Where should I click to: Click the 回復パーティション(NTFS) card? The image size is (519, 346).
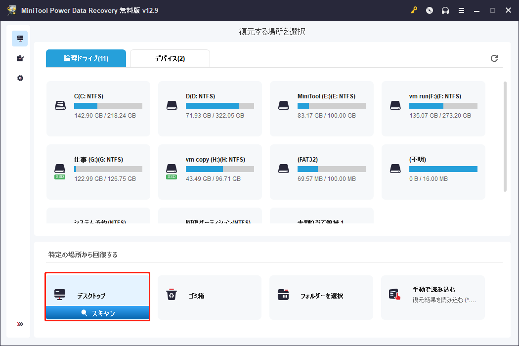tap(210, 216)
